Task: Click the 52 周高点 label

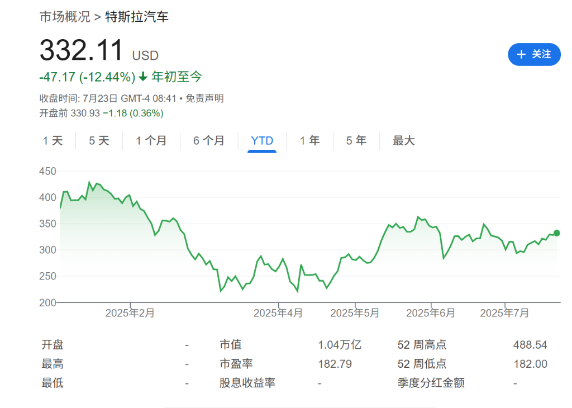Action: coord(422,345)
